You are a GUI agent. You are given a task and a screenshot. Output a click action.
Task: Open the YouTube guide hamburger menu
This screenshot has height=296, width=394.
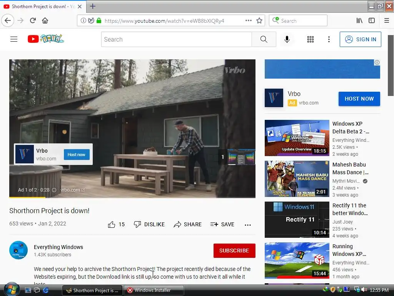tap(14, 39)
